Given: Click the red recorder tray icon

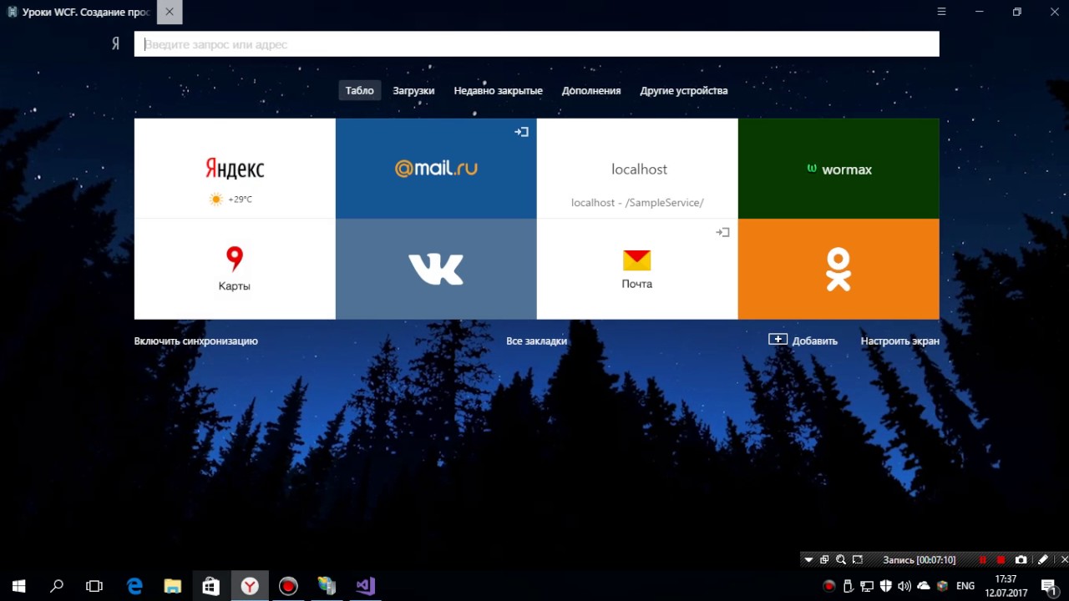Looking at the screenshot, I should tap(829, 586).
